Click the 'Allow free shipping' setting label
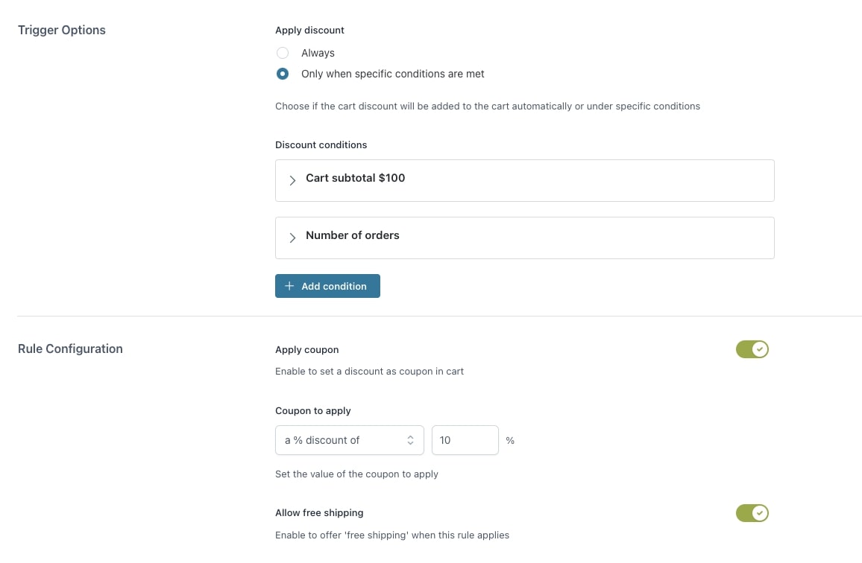 [319, 512]
